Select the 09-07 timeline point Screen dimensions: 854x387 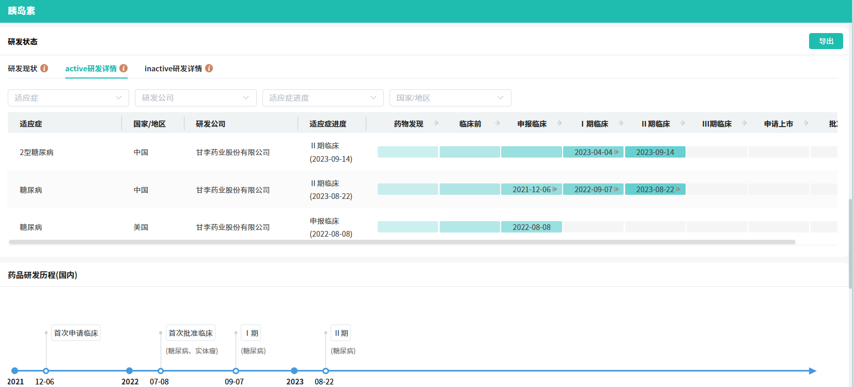(x=236, y=371)
